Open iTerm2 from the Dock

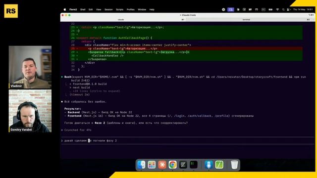click(x=194, y=165)
